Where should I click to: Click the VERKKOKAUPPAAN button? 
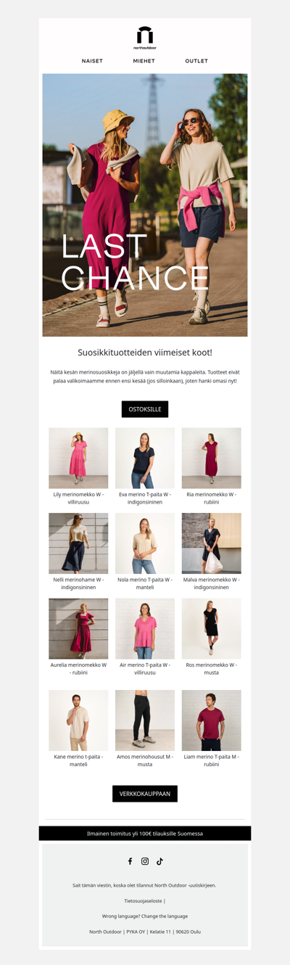pyautogui.click(x=145, y=794)
